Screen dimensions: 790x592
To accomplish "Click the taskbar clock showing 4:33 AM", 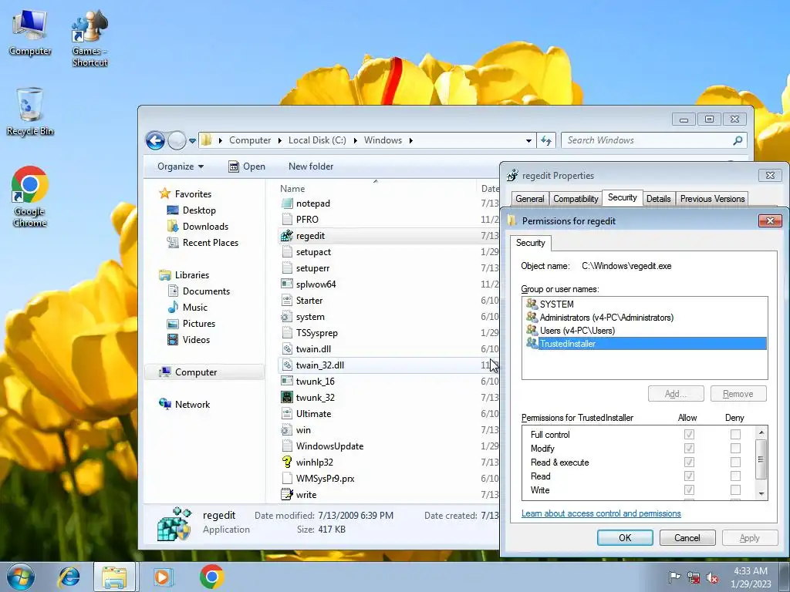I will (x=751, y=577).
